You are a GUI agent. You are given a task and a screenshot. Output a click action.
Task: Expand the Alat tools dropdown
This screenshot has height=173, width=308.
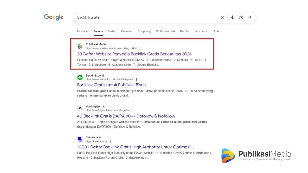pos(217,31)
